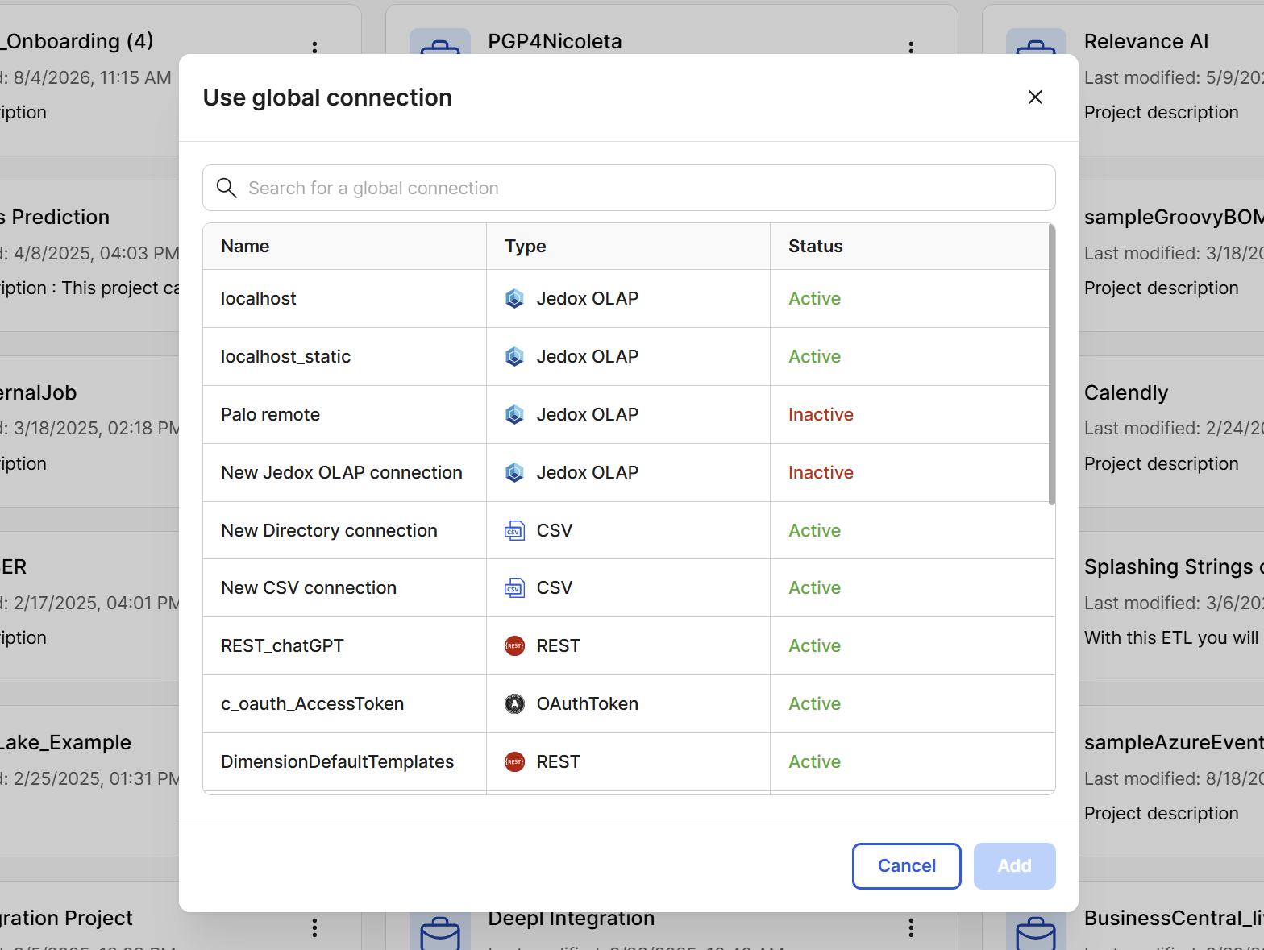Focus the global connection search field
Image resolution: width=1264 pixels, height=950 pixels.
pyautogui.click(x=629, y=188)
